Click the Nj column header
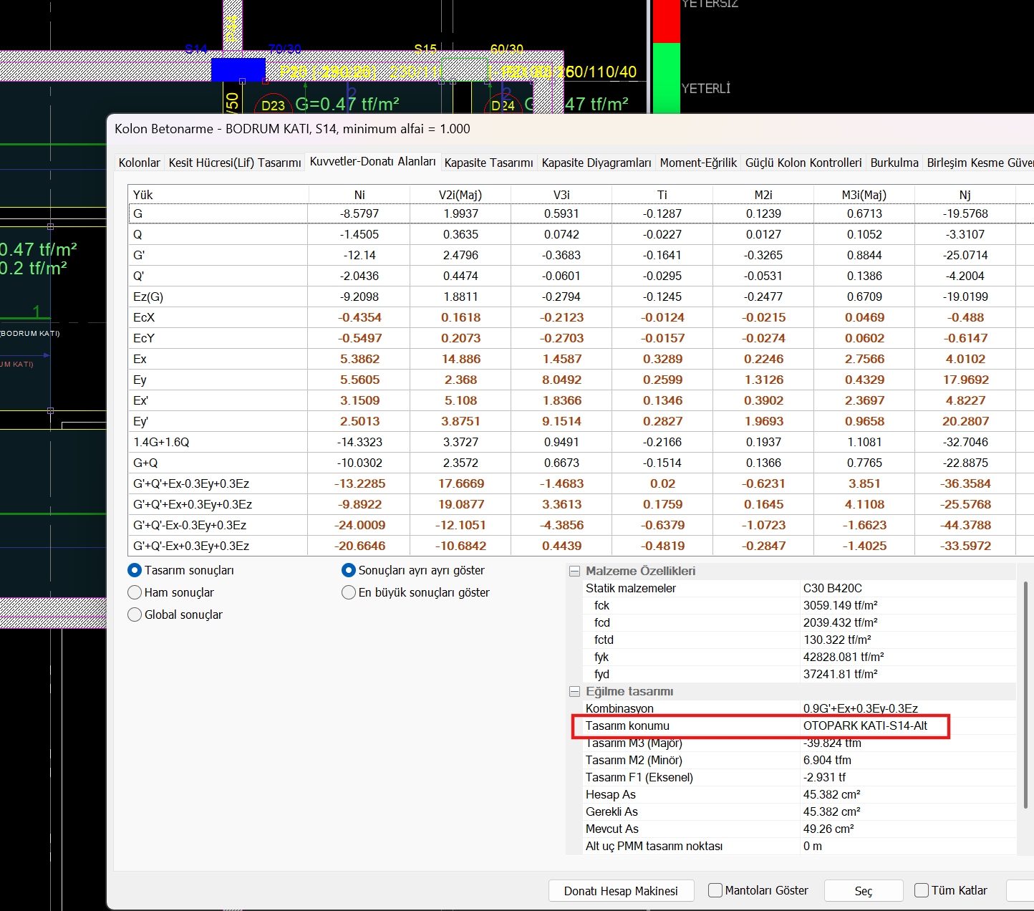 (965, 195)
